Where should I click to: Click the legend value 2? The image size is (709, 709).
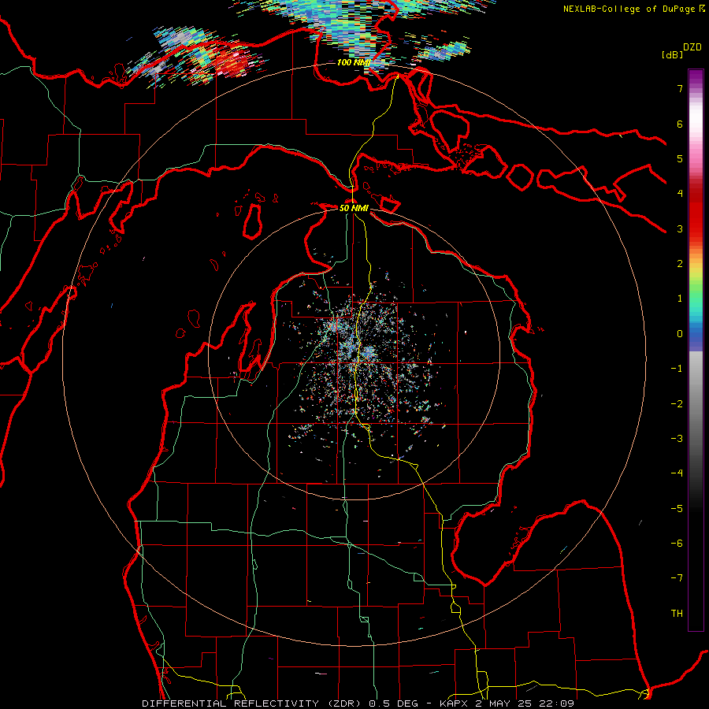pos(680,264)
